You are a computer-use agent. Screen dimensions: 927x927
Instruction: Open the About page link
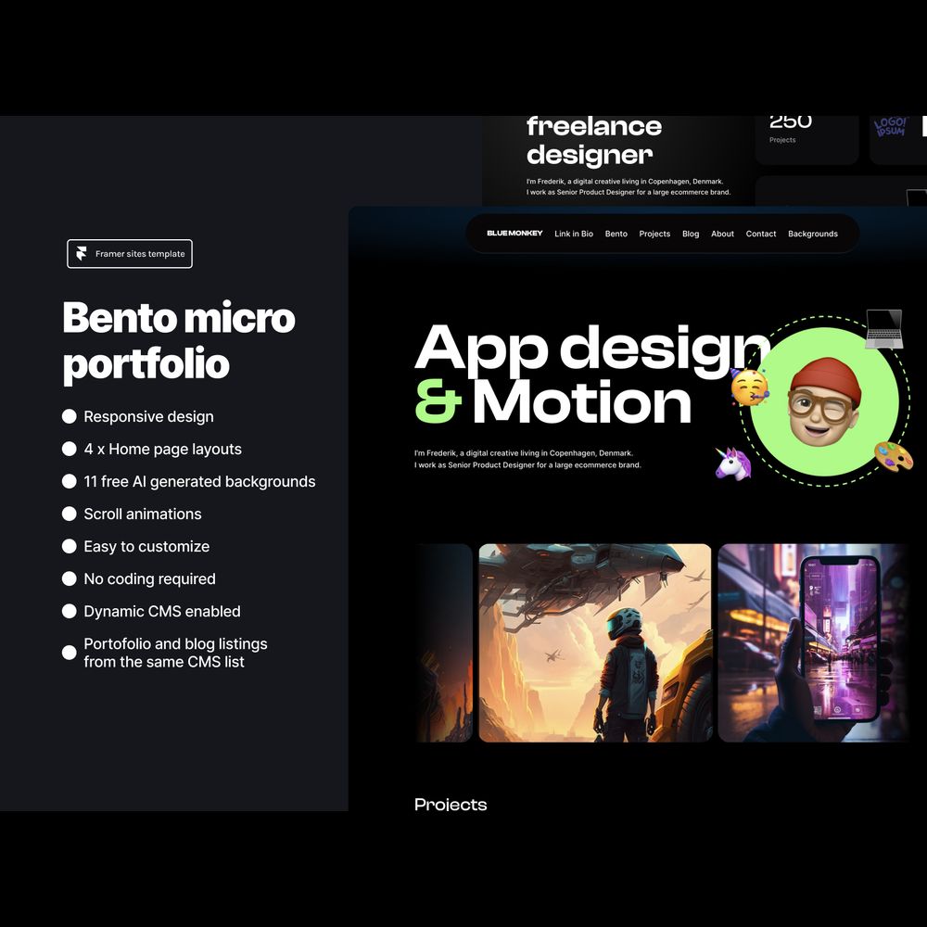(x=722, y=234)
